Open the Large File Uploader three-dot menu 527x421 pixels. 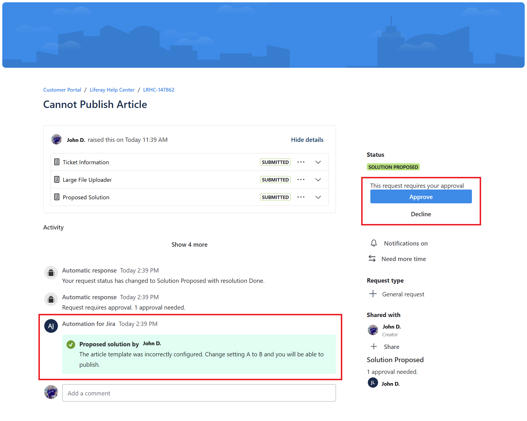point(301,180)
